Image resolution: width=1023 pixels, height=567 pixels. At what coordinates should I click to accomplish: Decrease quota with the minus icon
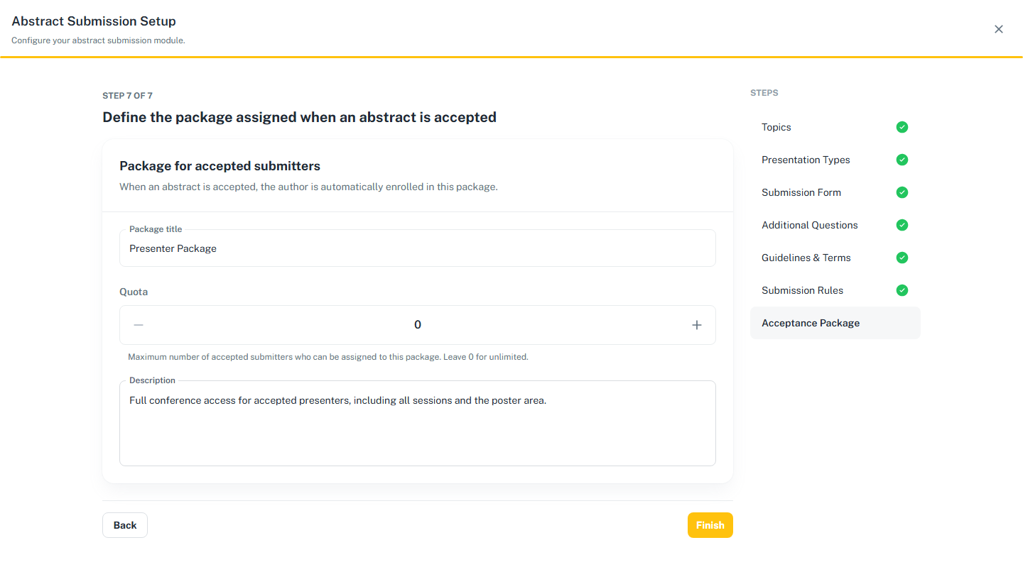(x=139, y=325)
